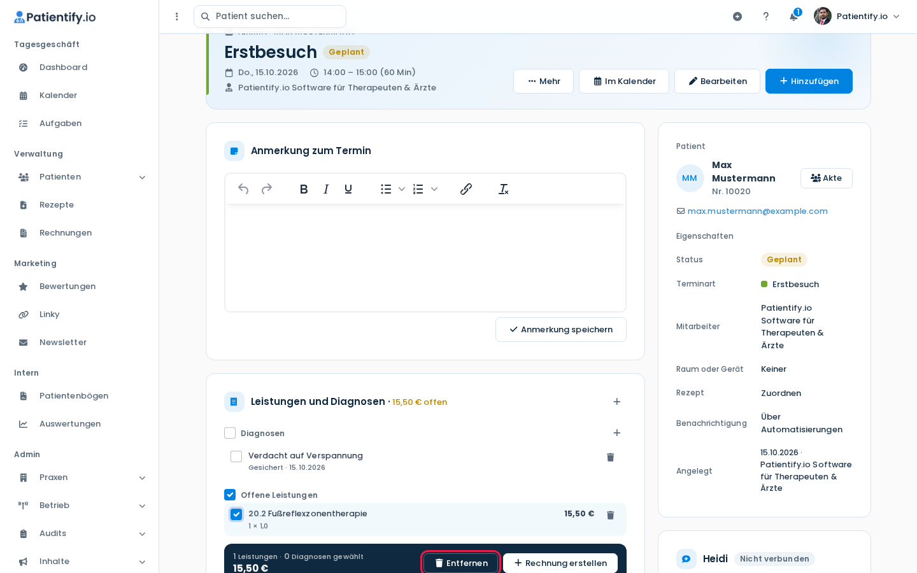917x573 pixels.
Task: Add entry to Leistungen und Diagnosen
Action: [x=616, y=402]
